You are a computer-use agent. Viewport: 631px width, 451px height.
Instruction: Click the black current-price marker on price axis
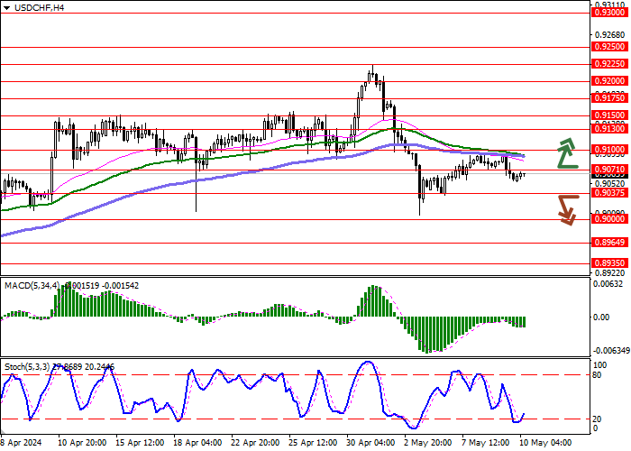point(610,176)
